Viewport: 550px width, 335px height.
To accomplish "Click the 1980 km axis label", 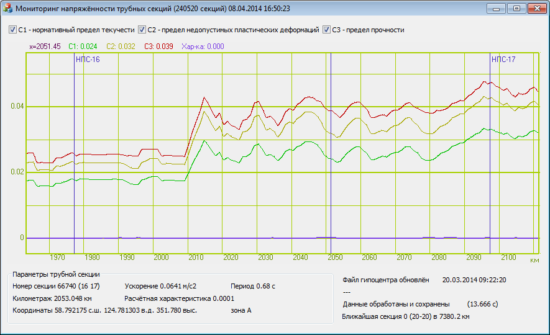I will [x=92, y=257].
